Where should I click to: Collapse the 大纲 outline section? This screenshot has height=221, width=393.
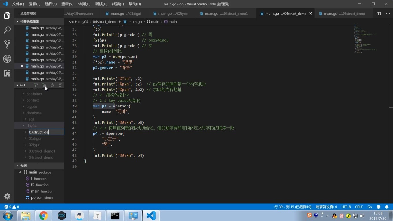tap(23, 166)
